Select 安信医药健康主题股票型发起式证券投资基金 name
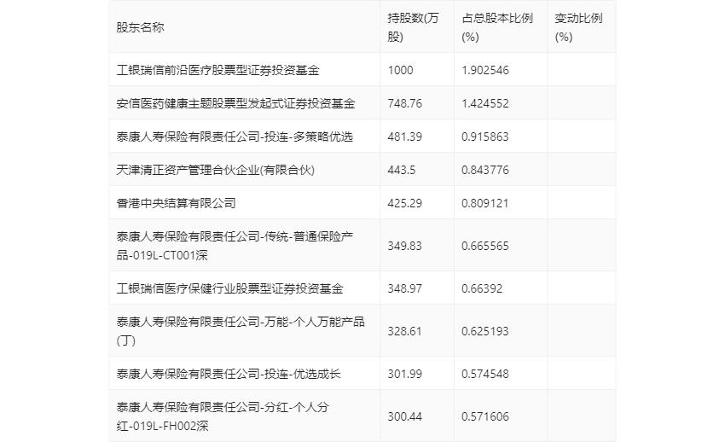 click(x=235, y=103)
